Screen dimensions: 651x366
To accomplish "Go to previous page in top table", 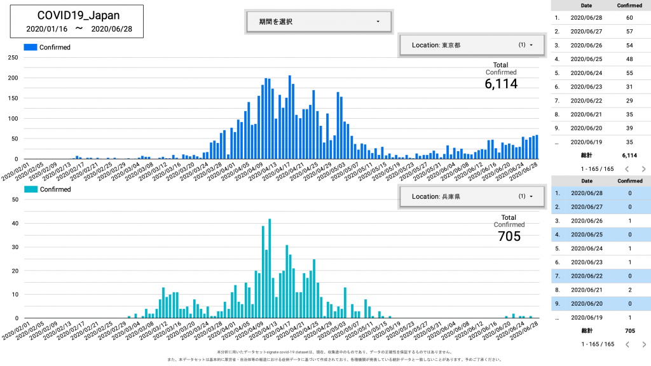I will point(627,169).
